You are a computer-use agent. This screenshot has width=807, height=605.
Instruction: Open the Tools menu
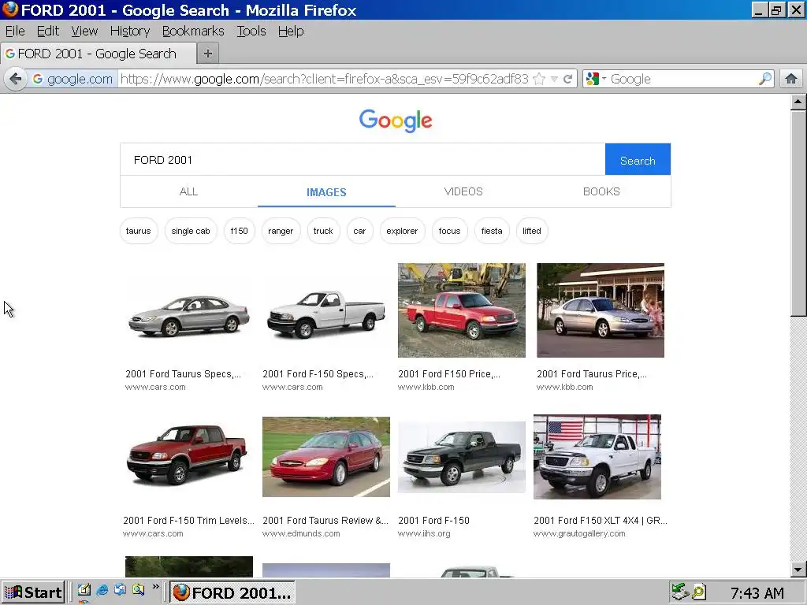tap(251, 31)
